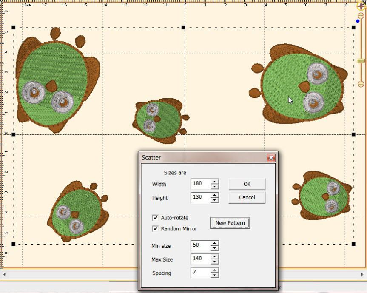Close the Scatter dialog with X
The image size is (367, 293).
click(270, 158)
